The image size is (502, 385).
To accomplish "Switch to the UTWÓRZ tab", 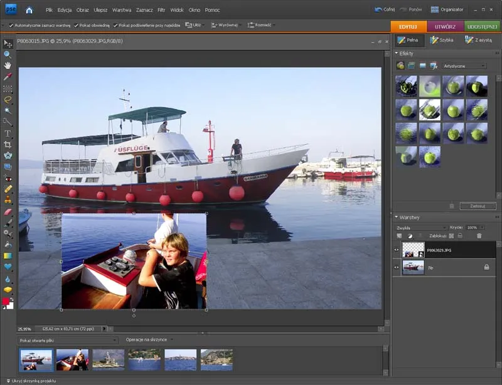I will pos(445,26).
